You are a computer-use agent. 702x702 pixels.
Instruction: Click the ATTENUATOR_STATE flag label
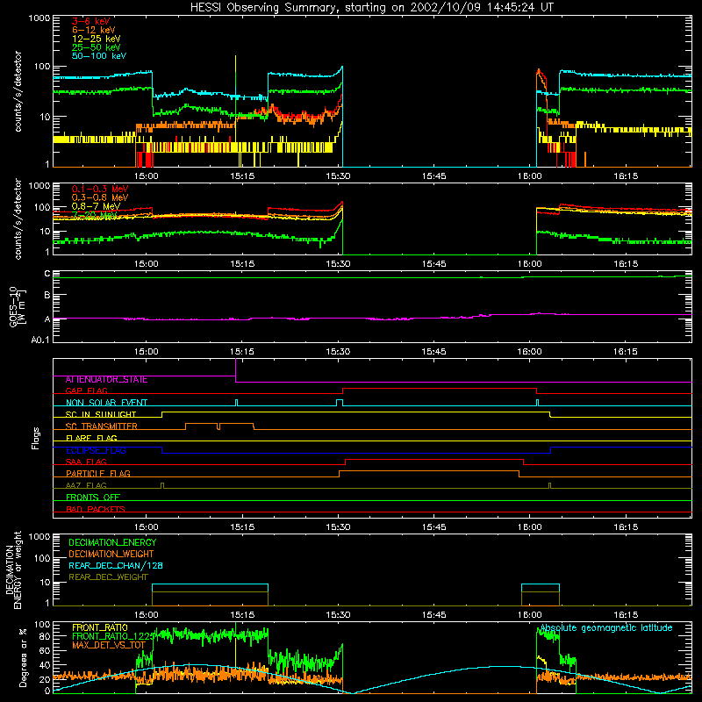coord(106,380)
